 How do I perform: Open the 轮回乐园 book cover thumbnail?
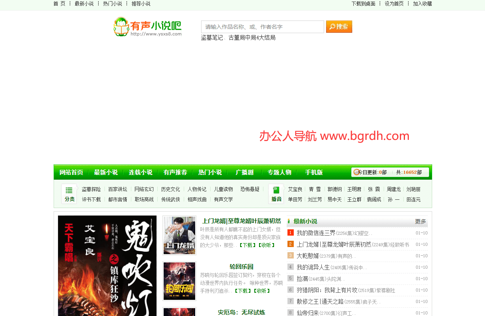tap(179, 281)
